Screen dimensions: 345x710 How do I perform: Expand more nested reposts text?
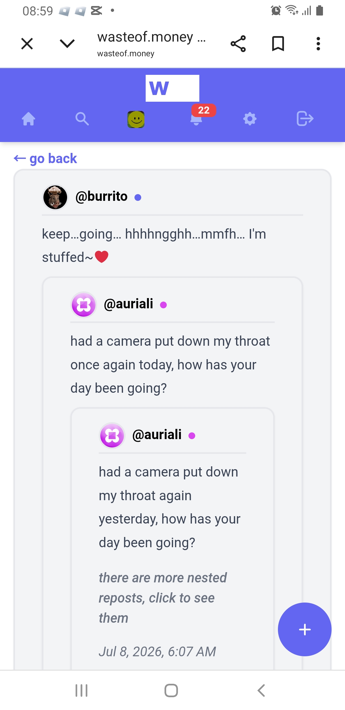pos(163,598)
